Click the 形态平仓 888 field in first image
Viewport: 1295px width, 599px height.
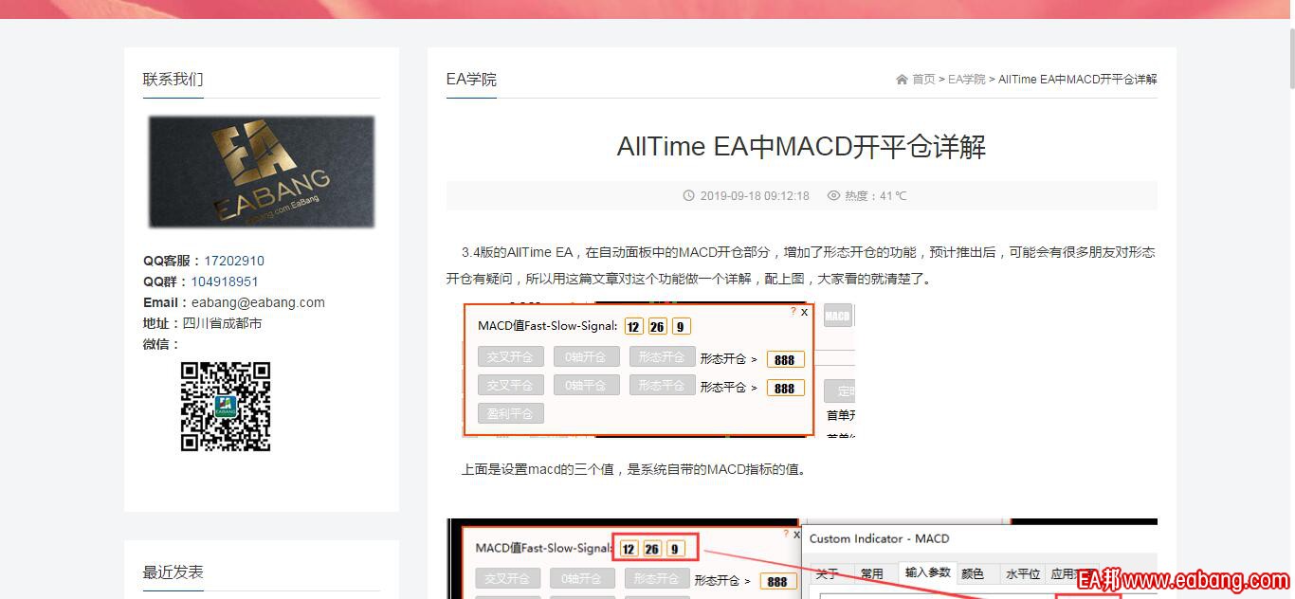(785, 388)
